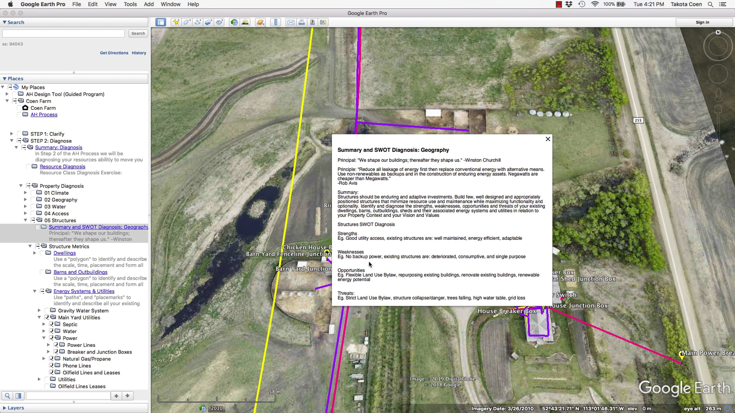This screenshot has height=413, width=735.
Task: Click the Add Placemark pushpin icon
Action: (x=176, y=22)
